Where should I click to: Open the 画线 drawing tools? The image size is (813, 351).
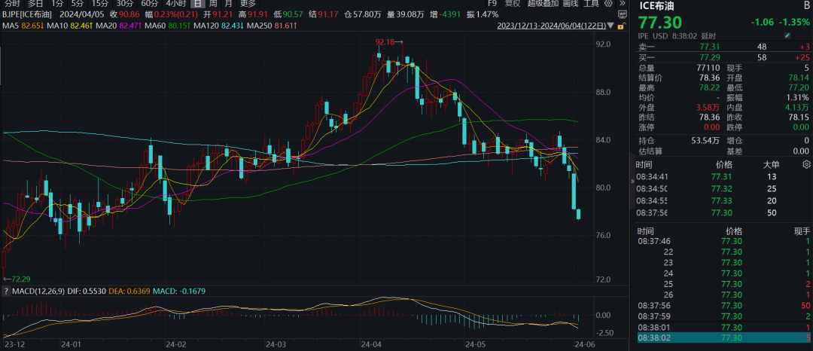click(570, 3)
